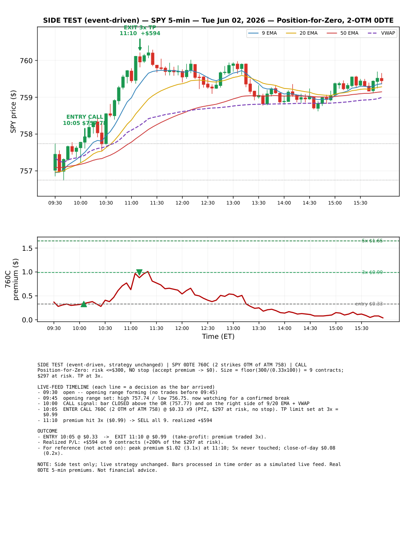416x538 pixels.
Task: Click the 'Time (ET)' axis label
Action: 218,337
